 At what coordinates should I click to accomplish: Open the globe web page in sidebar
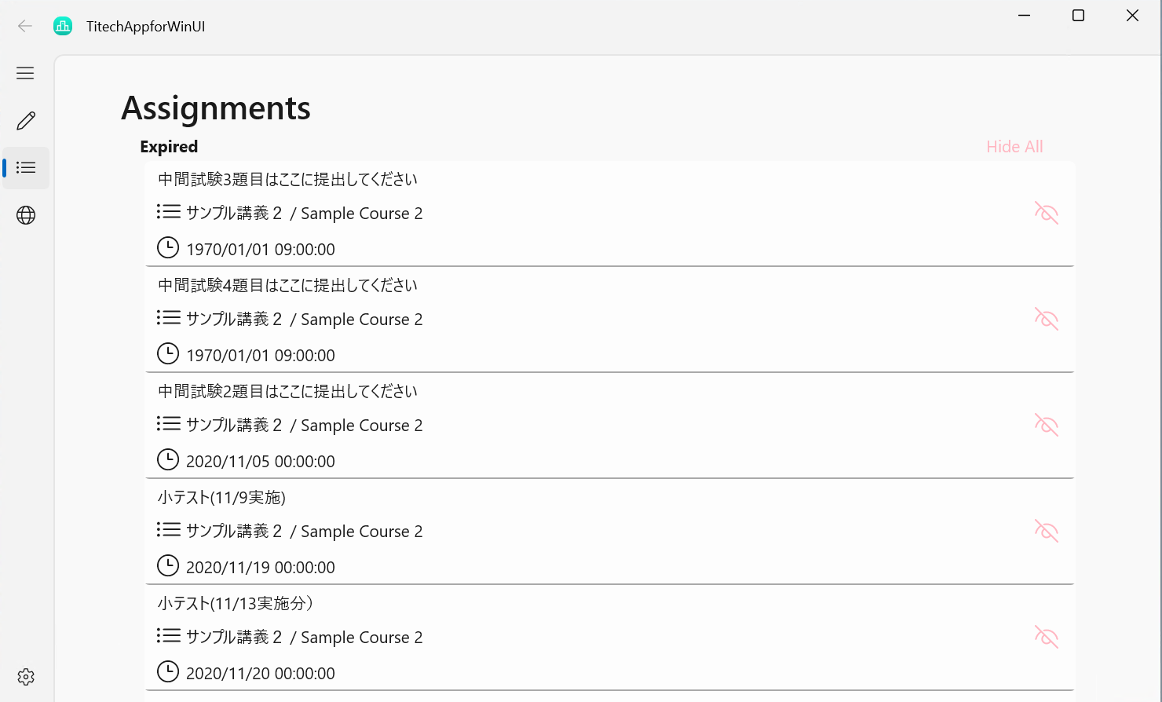(x=26, y=215)
